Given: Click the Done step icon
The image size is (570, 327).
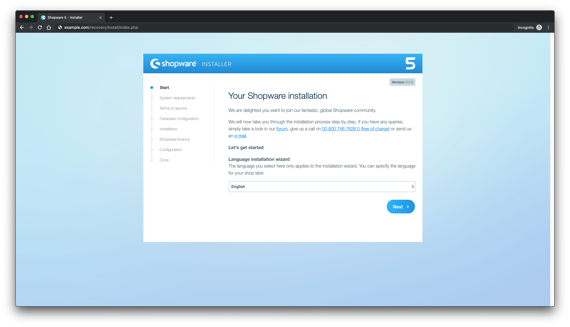Looking at the screenshot, I should tap(153, 160).
